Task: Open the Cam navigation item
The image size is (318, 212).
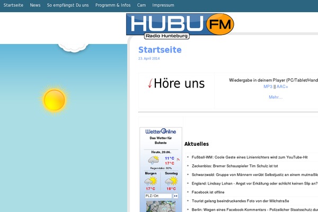Action: [142, 5]
